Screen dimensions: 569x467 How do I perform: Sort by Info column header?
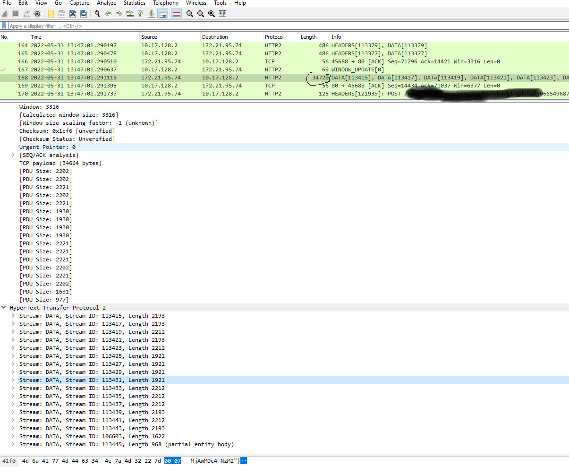coord(449,37)
